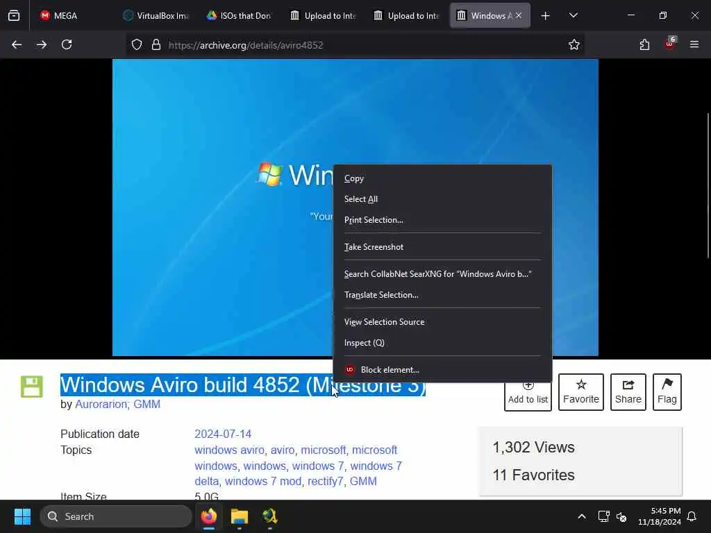Click the third pinned taskbar app icon
711x533 pixels.
[270, 516]
